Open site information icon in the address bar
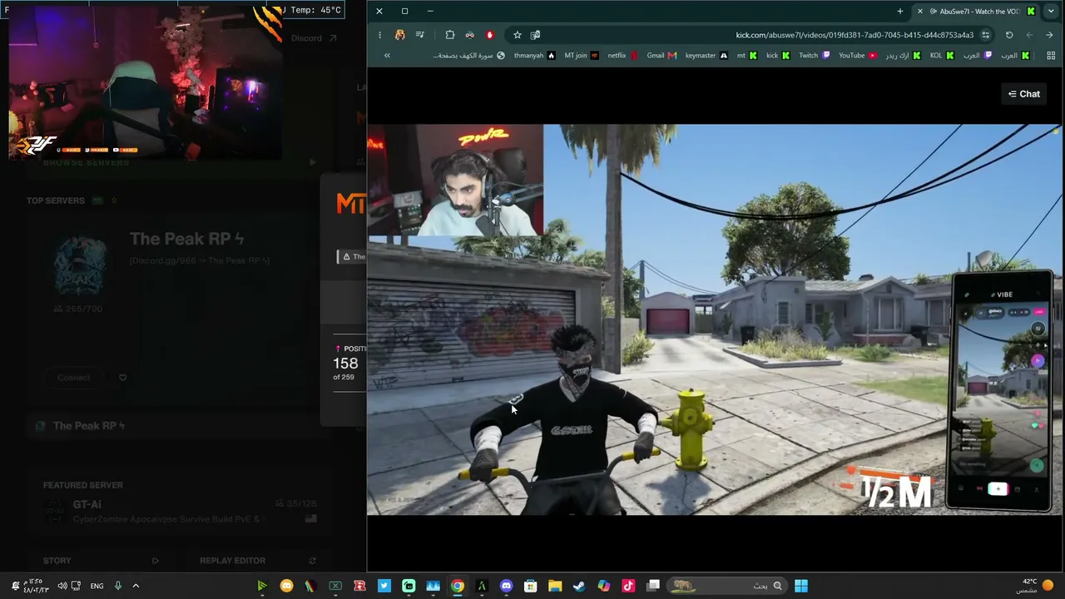 (985, 35)
